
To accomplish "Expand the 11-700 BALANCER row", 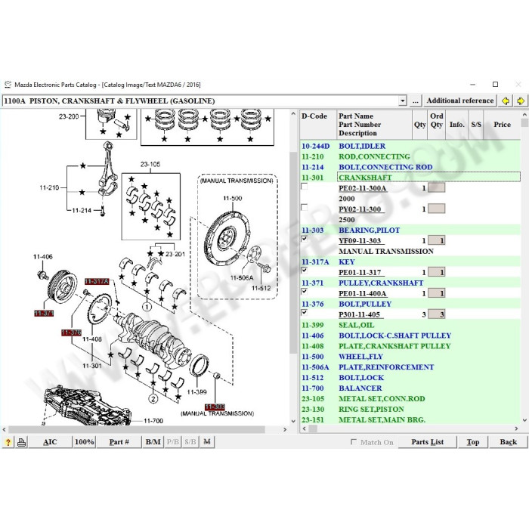I will [410, 388].
